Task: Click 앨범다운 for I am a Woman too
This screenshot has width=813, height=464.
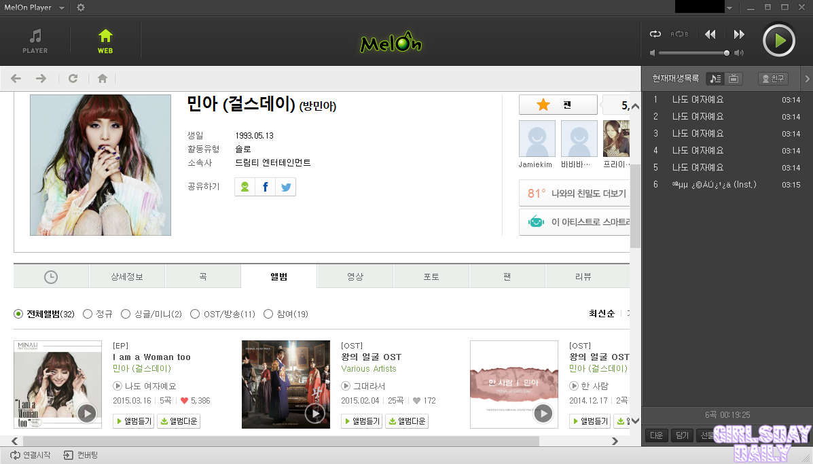Action: click(x=179, y=421)
